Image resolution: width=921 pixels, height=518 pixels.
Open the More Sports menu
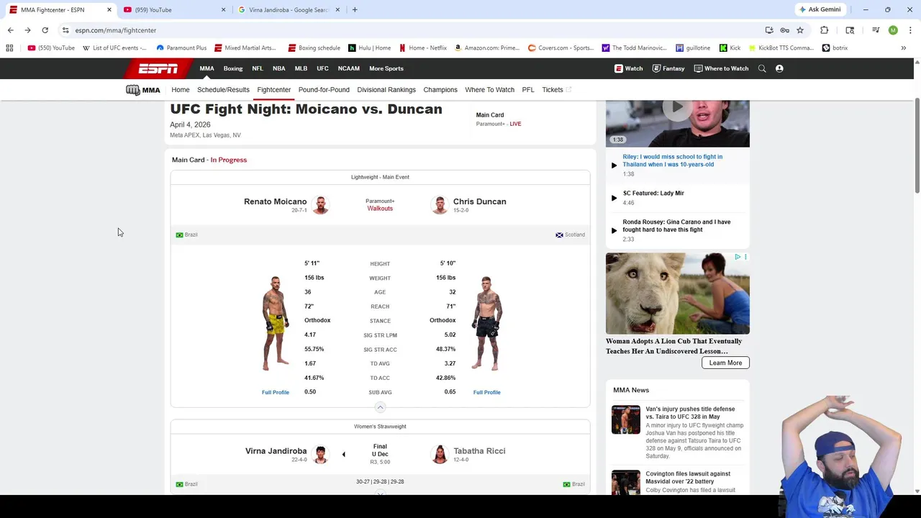click(x=386, y=68)
